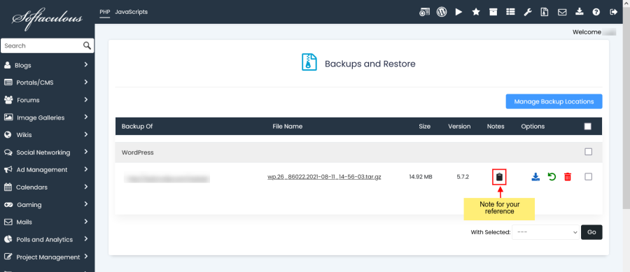Image resolution: width=630 pixels, height=272 pixels.
Task: Open the notes clipboard icon for WordPress backup
Action: [x=499, y=177]
